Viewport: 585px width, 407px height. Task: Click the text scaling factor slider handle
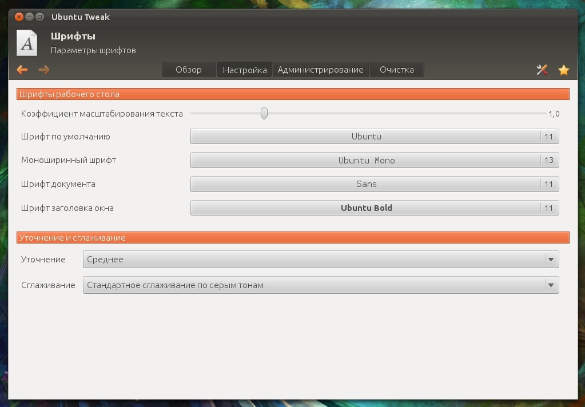point(264,113)
